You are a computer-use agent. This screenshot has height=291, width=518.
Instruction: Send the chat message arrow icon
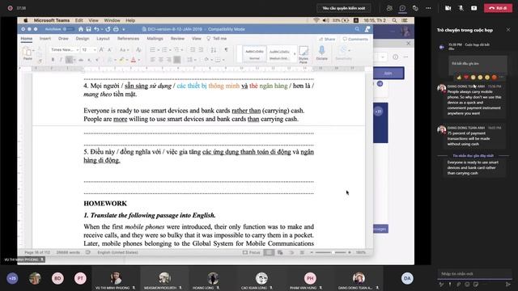(x=507, y=284)
